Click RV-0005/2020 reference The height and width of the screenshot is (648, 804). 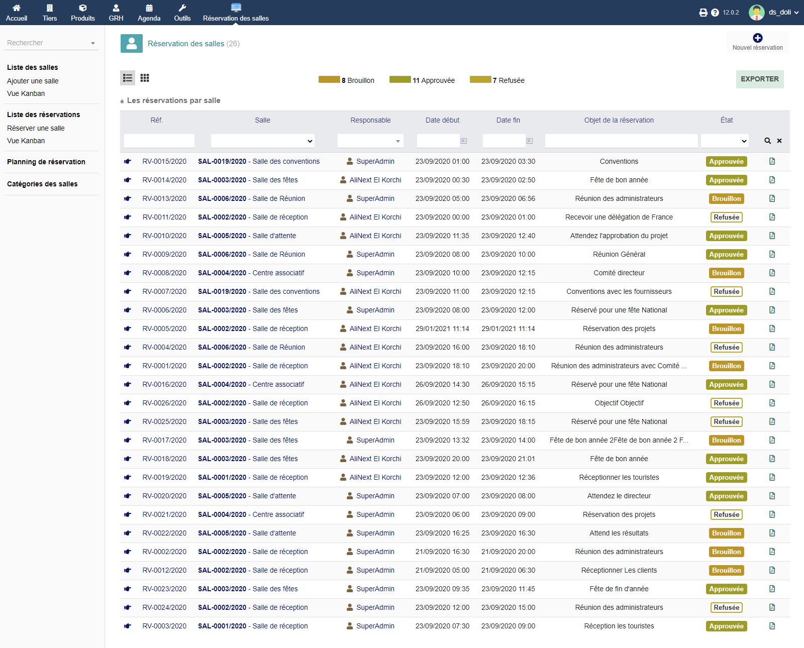point(164,329)
